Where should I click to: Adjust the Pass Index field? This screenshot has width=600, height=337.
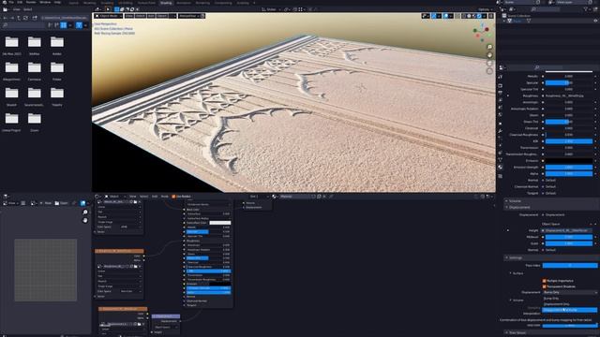569,265
